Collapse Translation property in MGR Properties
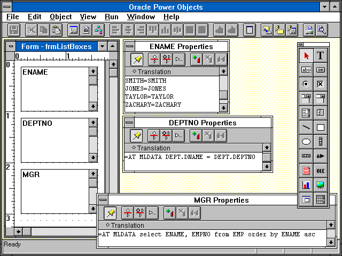 107,225
